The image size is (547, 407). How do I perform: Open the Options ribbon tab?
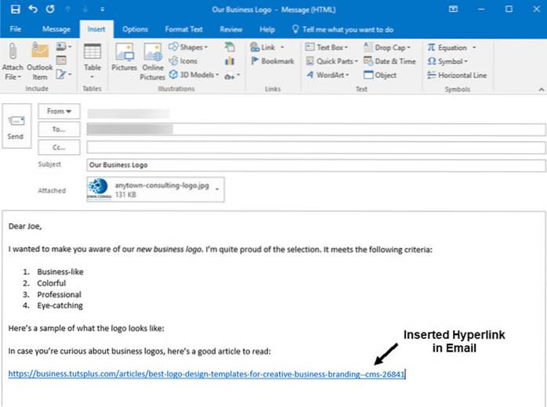pyautogui.click(x=135, y=29)
